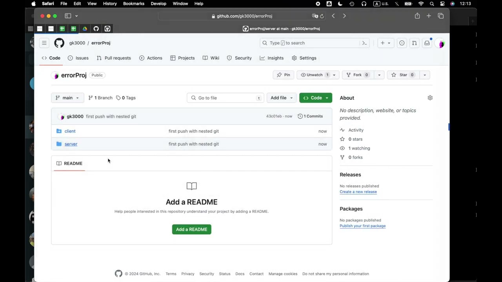Open the Issues icon in the header
Viewport: 502px width, 282px height.
click(x=402, y=43)
